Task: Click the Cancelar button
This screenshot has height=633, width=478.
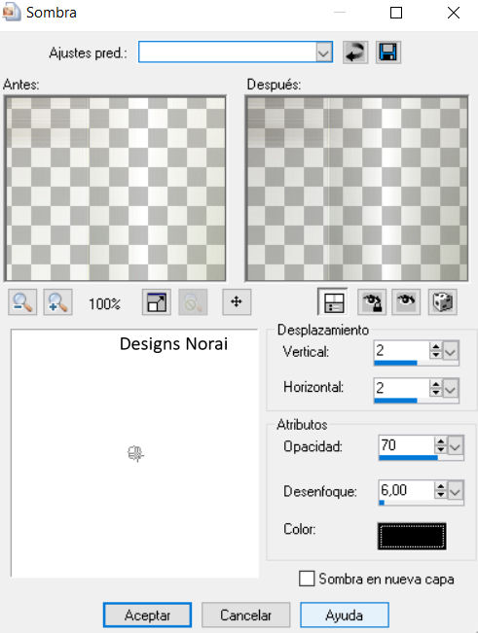Action: pos(245,615)
